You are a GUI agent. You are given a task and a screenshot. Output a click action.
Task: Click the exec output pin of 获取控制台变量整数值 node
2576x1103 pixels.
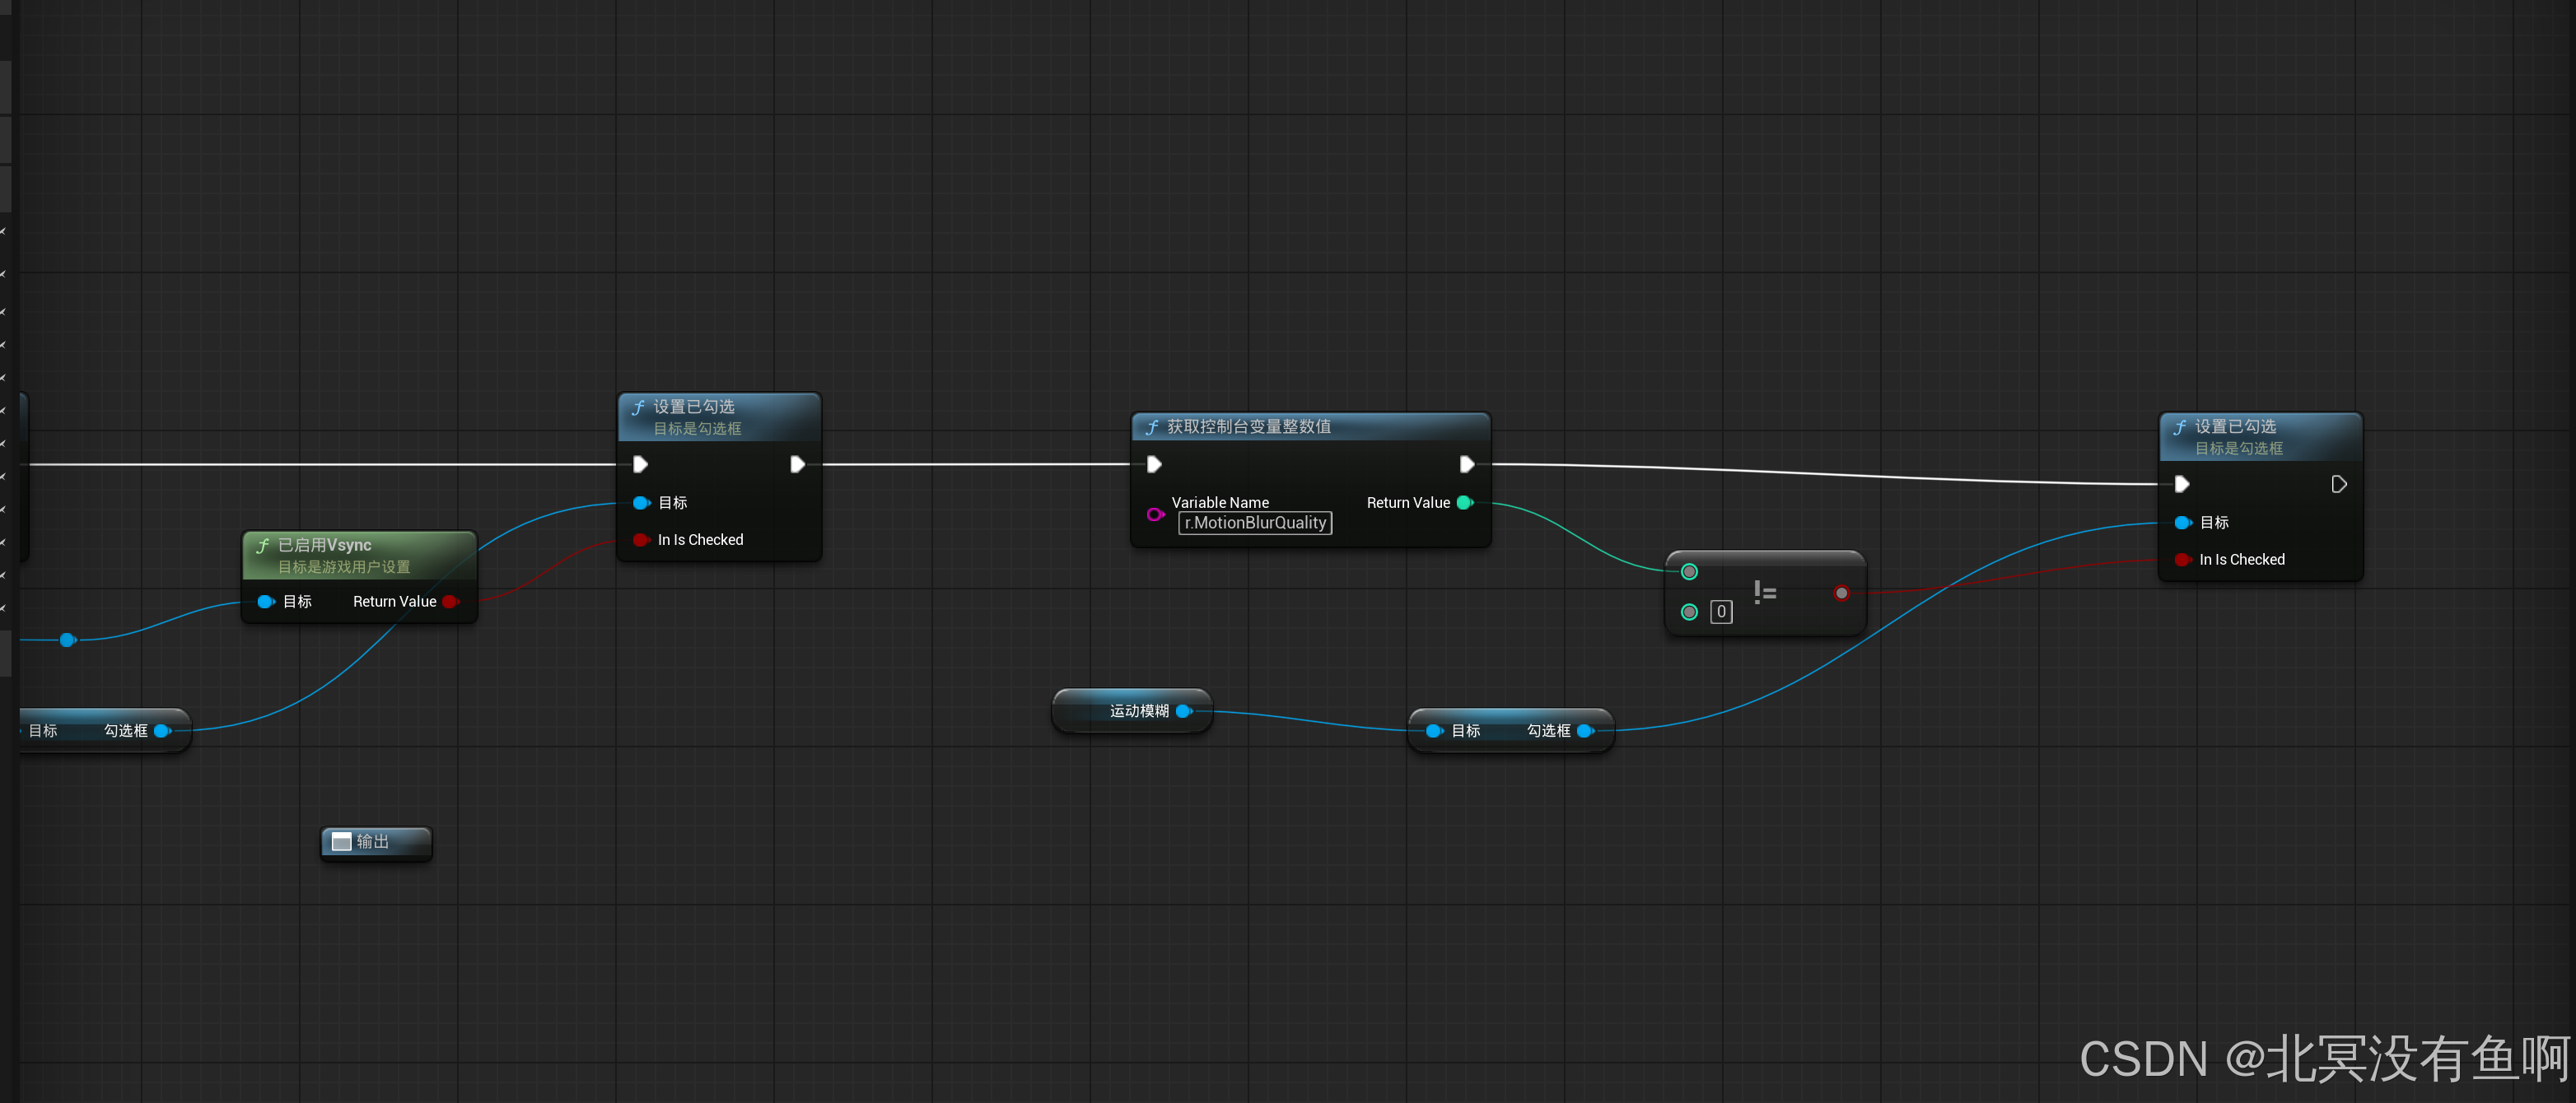pyautogui.click(x=1466, y=464)
